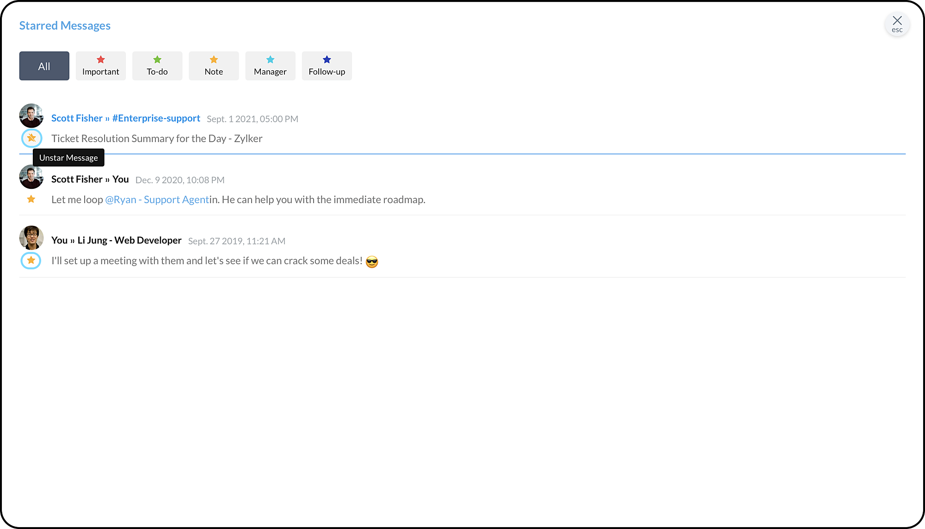Viewport: 925px width, 529px height.
Task: Unstar the Scott Fisher roadmap message
Action: point(31,199)
